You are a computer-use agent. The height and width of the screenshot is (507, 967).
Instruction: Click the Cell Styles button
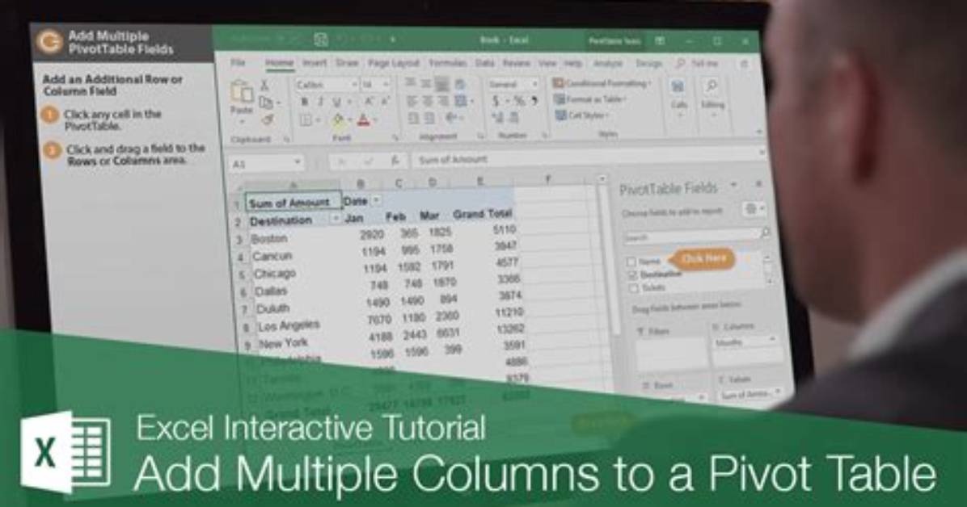pos(582,115)
